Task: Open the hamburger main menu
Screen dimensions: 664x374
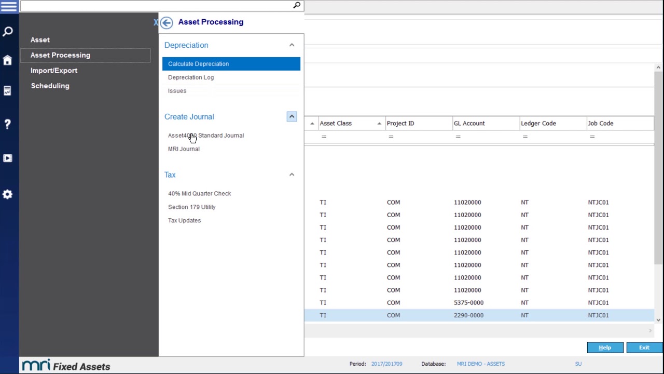Action: tap(9, 6)
